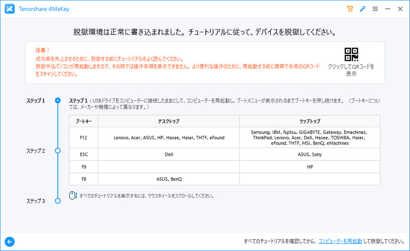Click the ブートキー column header
Image resolution: width=410 pixels, height=251 pixels.
coord(84,121)
